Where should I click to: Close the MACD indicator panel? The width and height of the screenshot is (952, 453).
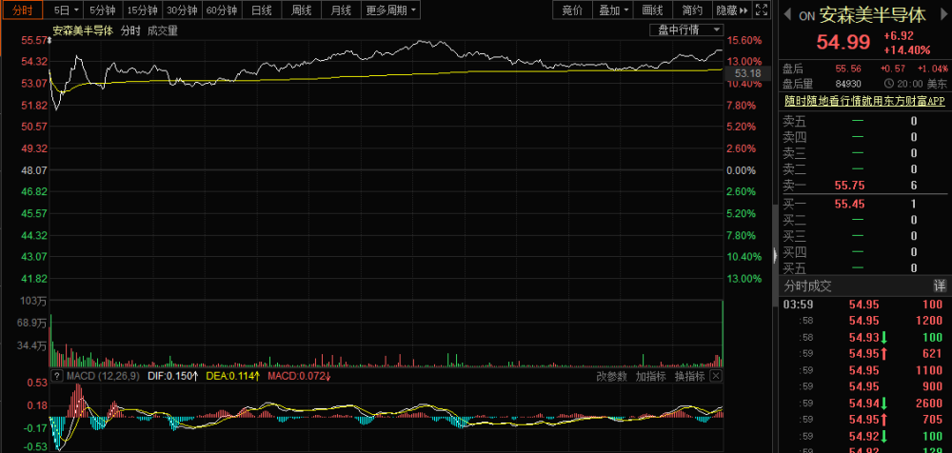coord(717,377)
